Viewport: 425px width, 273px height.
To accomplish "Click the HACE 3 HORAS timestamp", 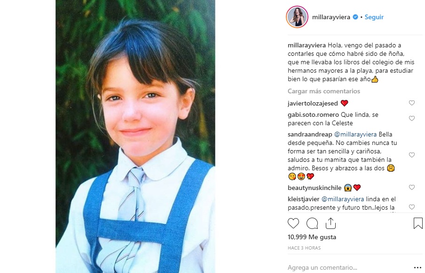I will point(304,248).
